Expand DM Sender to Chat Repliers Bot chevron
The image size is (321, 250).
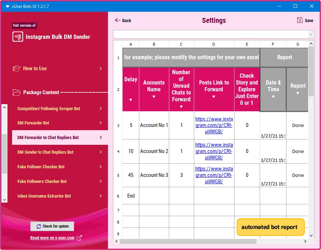[x=101, y=152]
